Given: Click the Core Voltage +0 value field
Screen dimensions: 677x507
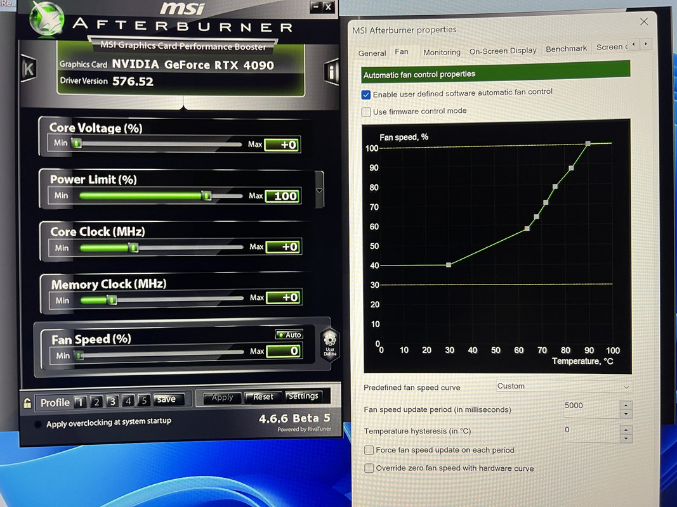Looking at the screenshot, I should (x=282, y=145).
